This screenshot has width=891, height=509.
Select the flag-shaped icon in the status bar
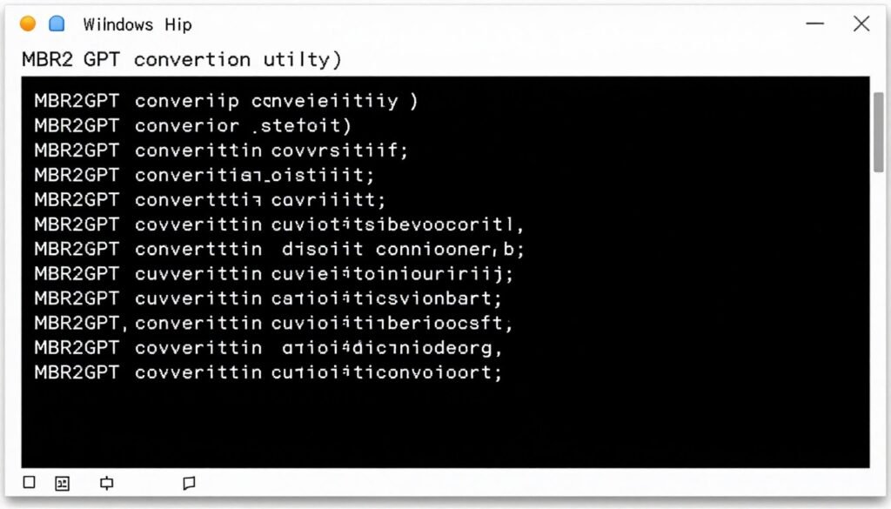tap(106, 482)
